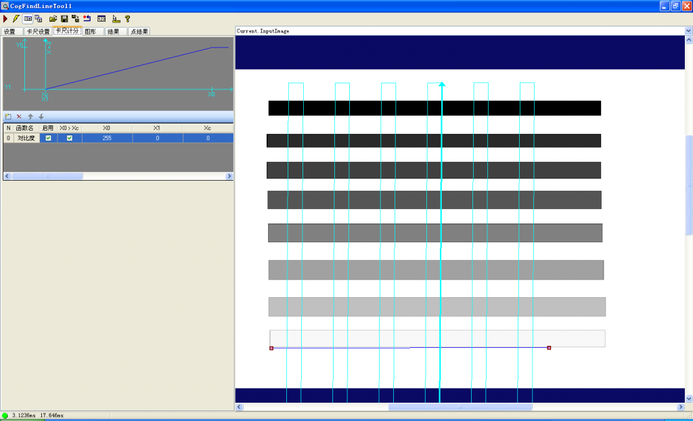Toggle the local tool display icon
The width and height of the screenshot is (693, 421).
point(28,18)
